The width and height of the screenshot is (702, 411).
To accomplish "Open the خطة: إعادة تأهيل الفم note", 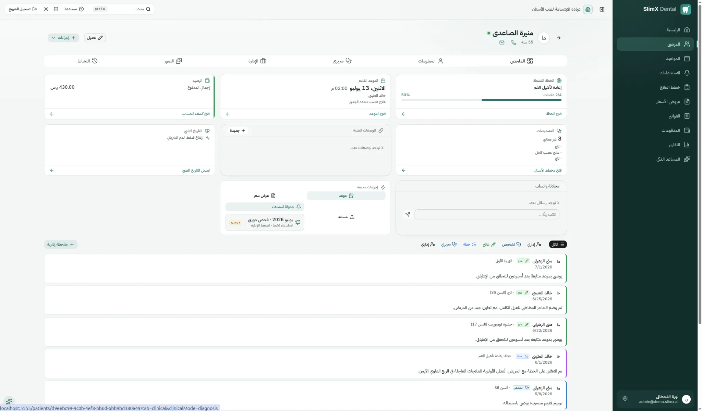I will pos(305,364).
